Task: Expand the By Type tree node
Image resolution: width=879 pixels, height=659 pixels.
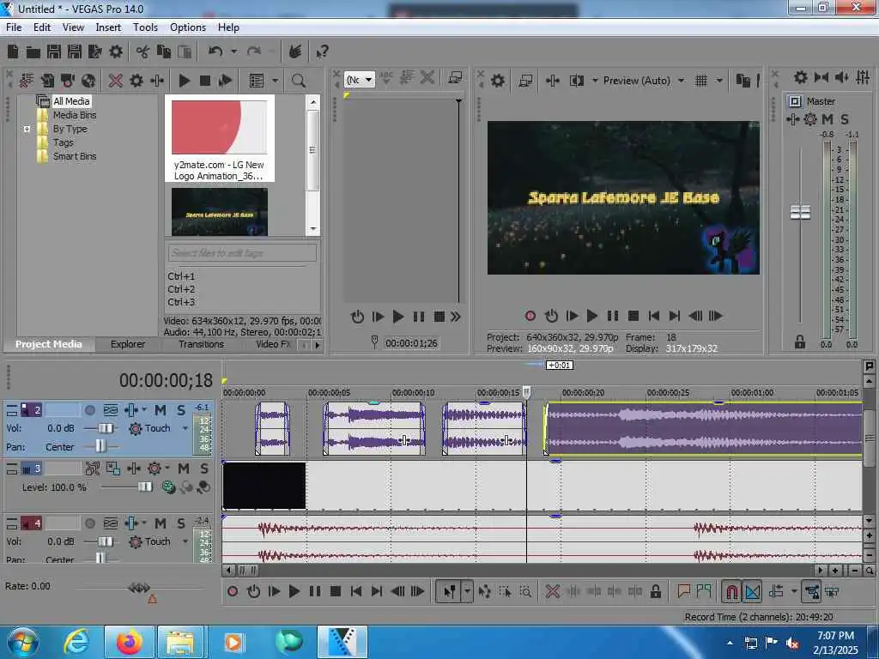Action: [x=27, y=129]
